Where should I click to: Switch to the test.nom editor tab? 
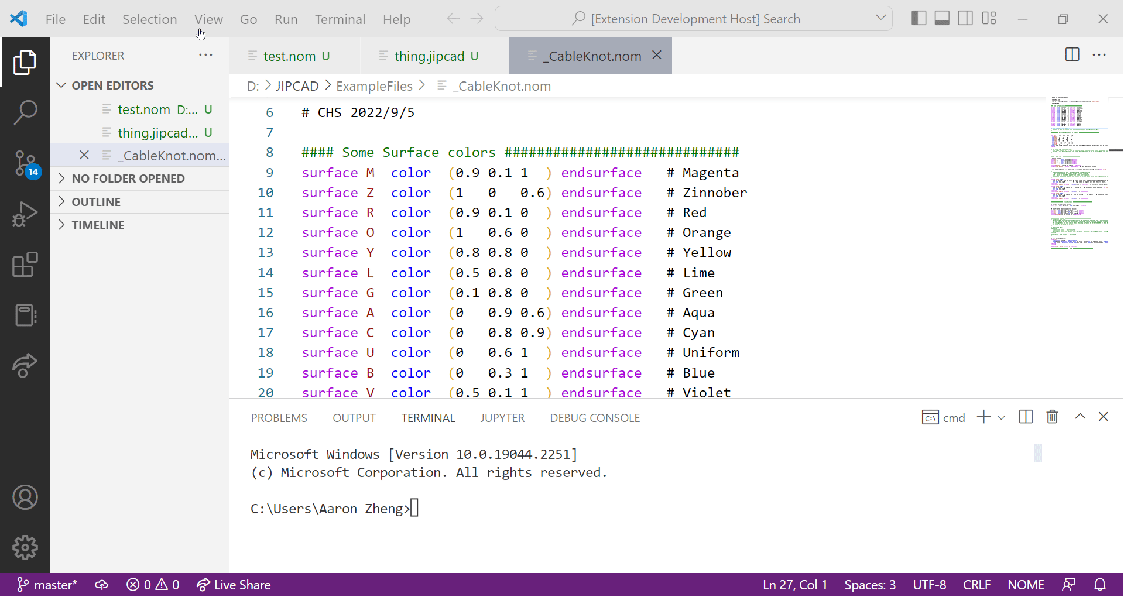pos(294,56)
